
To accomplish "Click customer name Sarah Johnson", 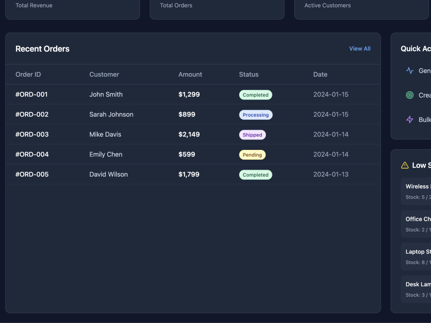I will (111, 115).
